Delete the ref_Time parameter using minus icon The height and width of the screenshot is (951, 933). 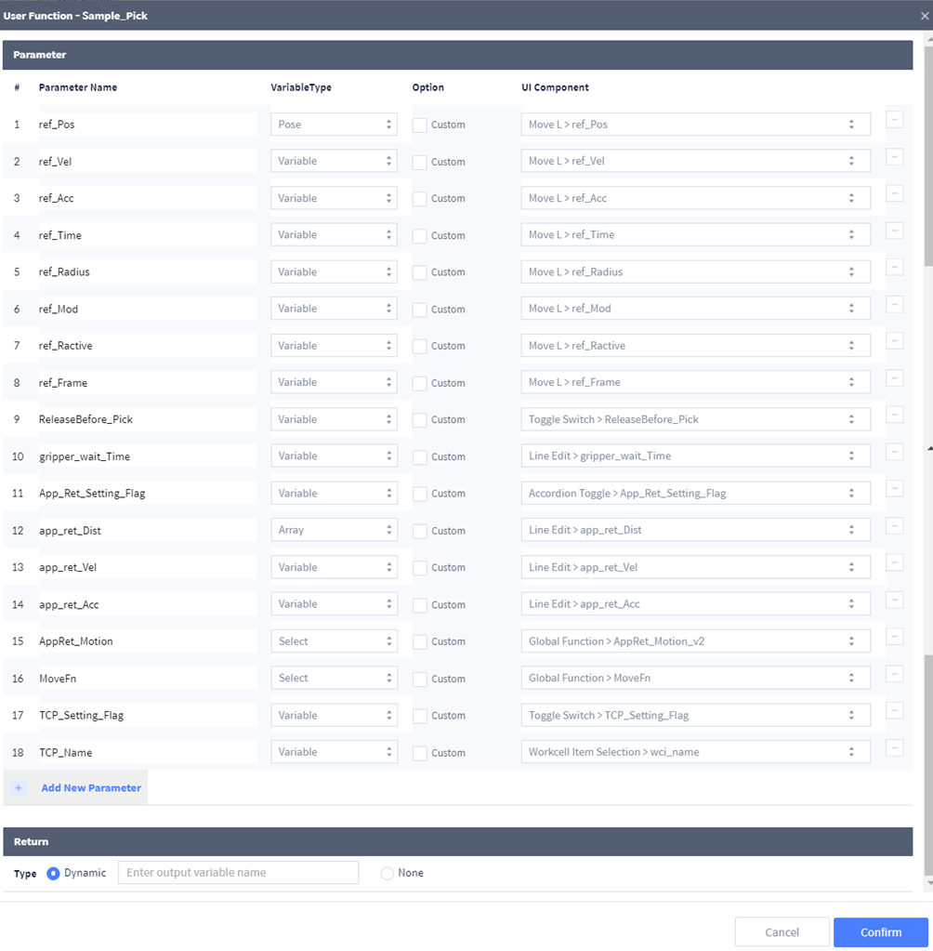[x=894, y=231]
